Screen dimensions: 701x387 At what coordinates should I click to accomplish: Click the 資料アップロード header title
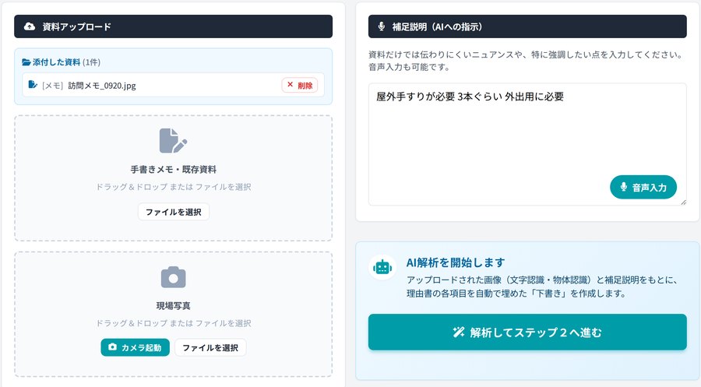(x=76, y=26)
